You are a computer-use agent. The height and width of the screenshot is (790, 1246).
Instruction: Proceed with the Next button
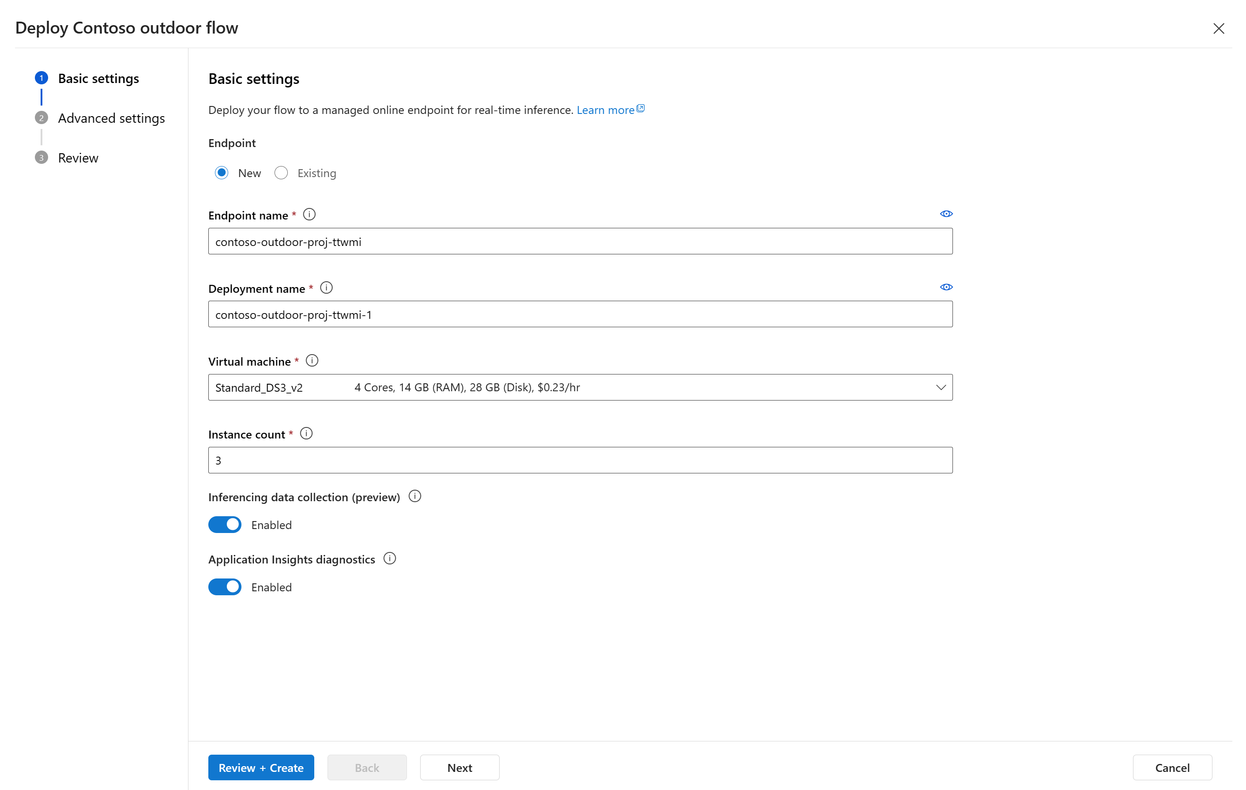(x=459, y=767)
